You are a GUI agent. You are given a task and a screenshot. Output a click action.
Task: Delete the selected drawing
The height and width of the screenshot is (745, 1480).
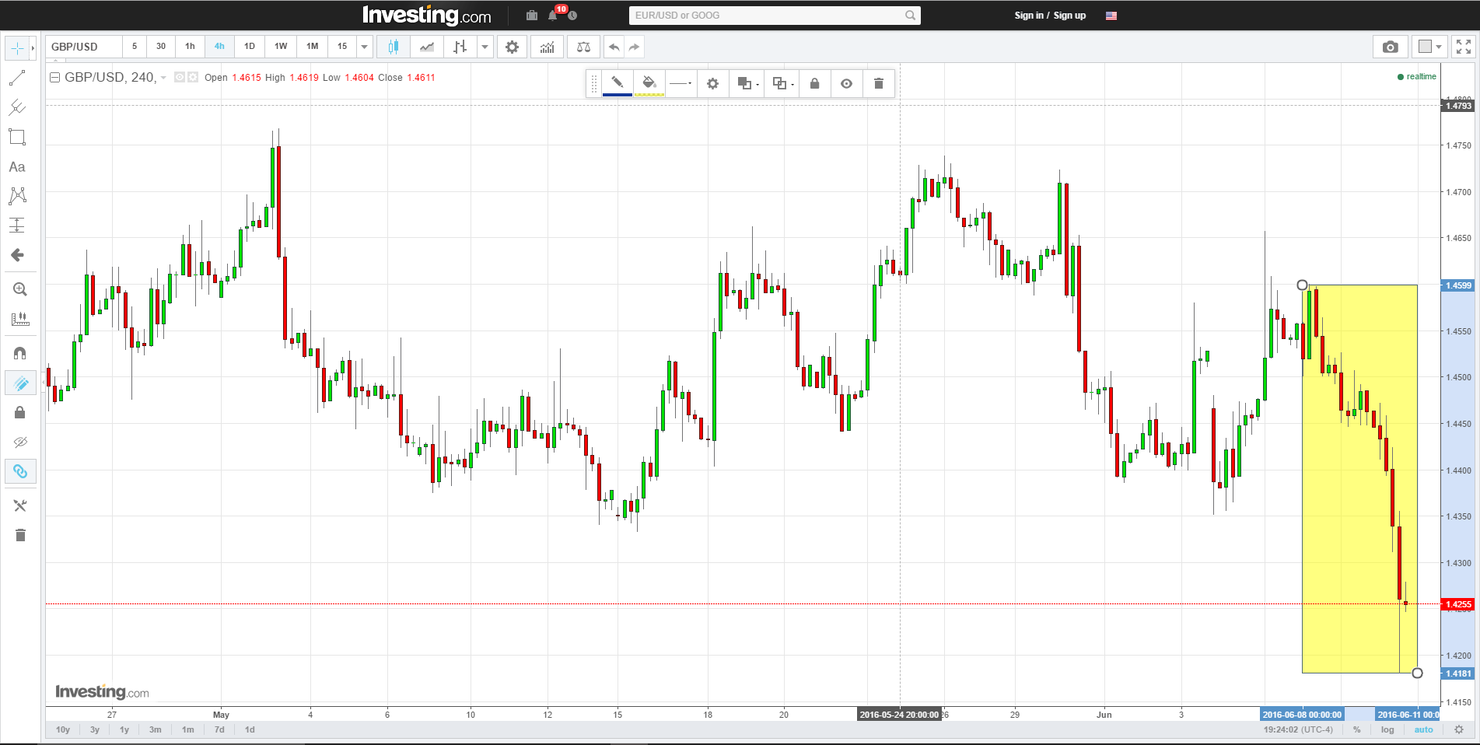coord(879,83)
